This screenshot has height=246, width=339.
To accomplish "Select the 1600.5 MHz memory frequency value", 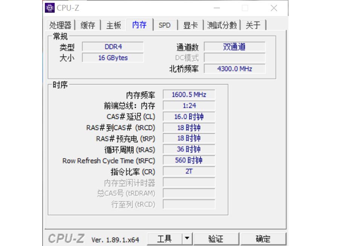I will click(188, 95).
